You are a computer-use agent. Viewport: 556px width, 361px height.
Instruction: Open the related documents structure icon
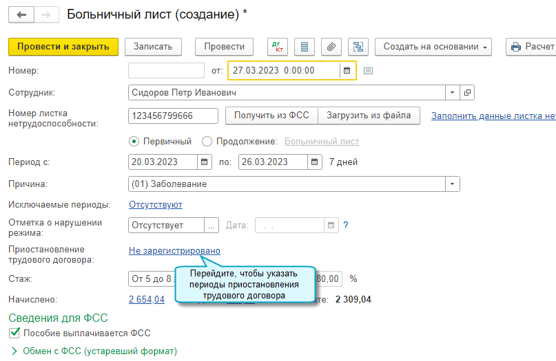coord(358,47)
